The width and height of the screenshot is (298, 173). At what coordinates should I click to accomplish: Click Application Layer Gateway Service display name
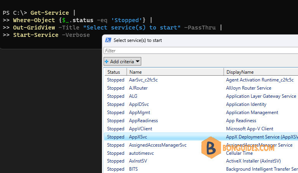click(261, 96)
